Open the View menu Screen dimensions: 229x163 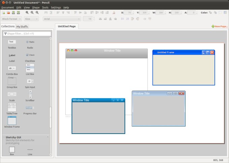pyautogui.click(x=27, y=7)
